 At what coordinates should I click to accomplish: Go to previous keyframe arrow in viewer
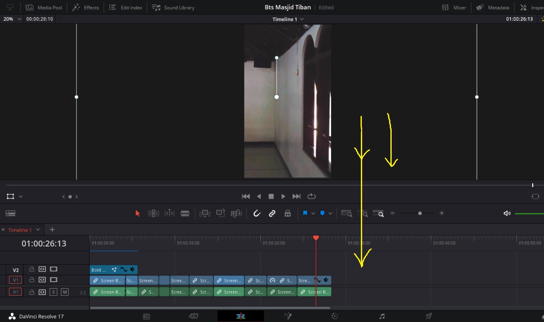64,197
